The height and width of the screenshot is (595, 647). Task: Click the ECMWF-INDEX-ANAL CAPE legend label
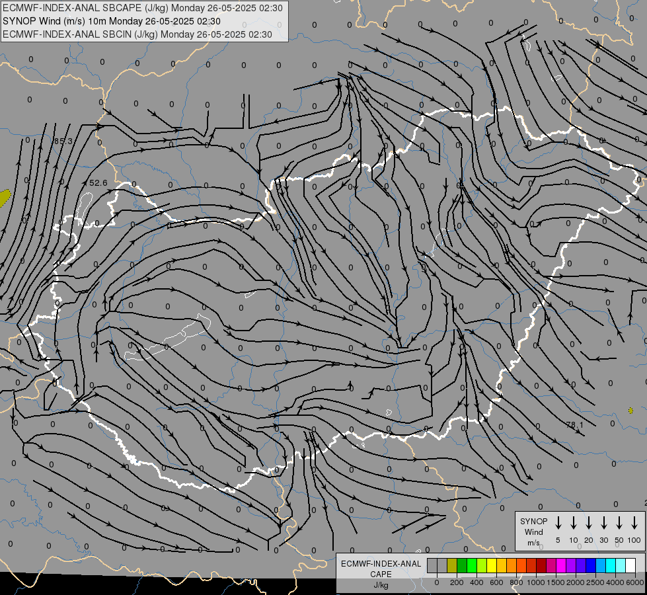[381, 569]
